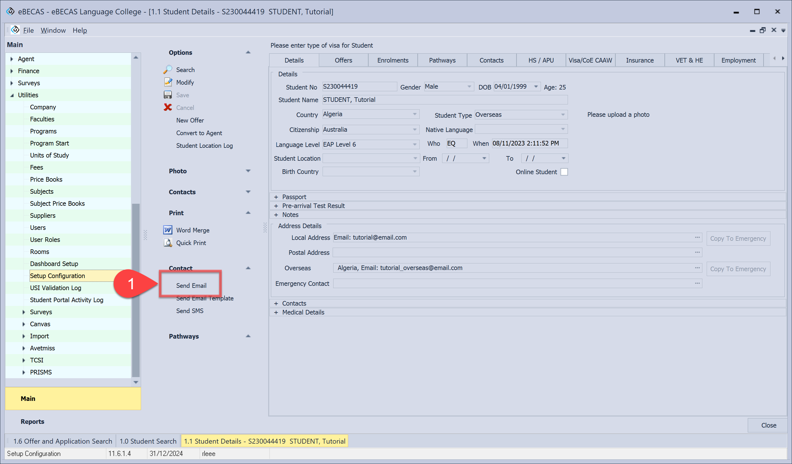The width and height of the screenshot is (792, 464).
Task: Tick the Online Student checkbox
Action: point(564,172)
